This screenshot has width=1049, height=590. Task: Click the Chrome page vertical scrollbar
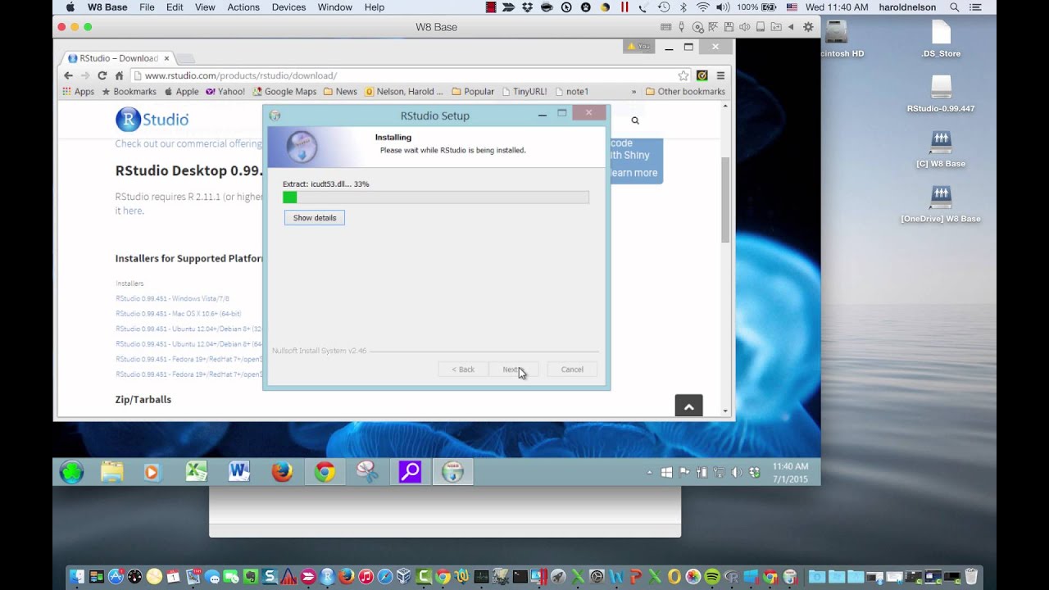(725, 201)
